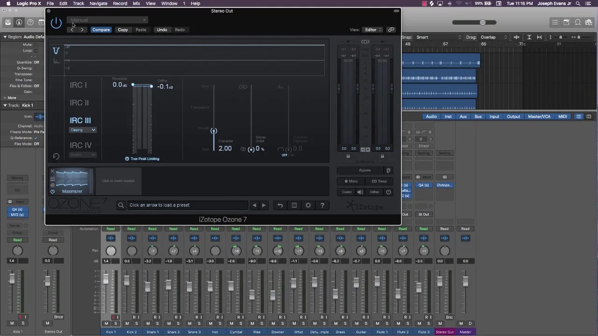Viewport: 598px width, 336px height.
Task: Expand the More disclosure triangle
Action: (5, 98)
